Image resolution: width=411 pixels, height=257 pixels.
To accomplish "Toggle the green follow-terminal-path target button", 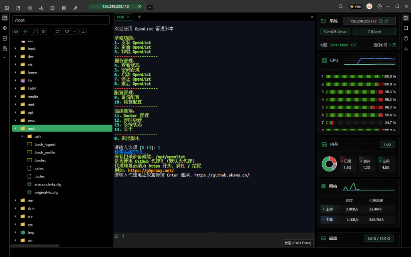I will coord(25,31).
